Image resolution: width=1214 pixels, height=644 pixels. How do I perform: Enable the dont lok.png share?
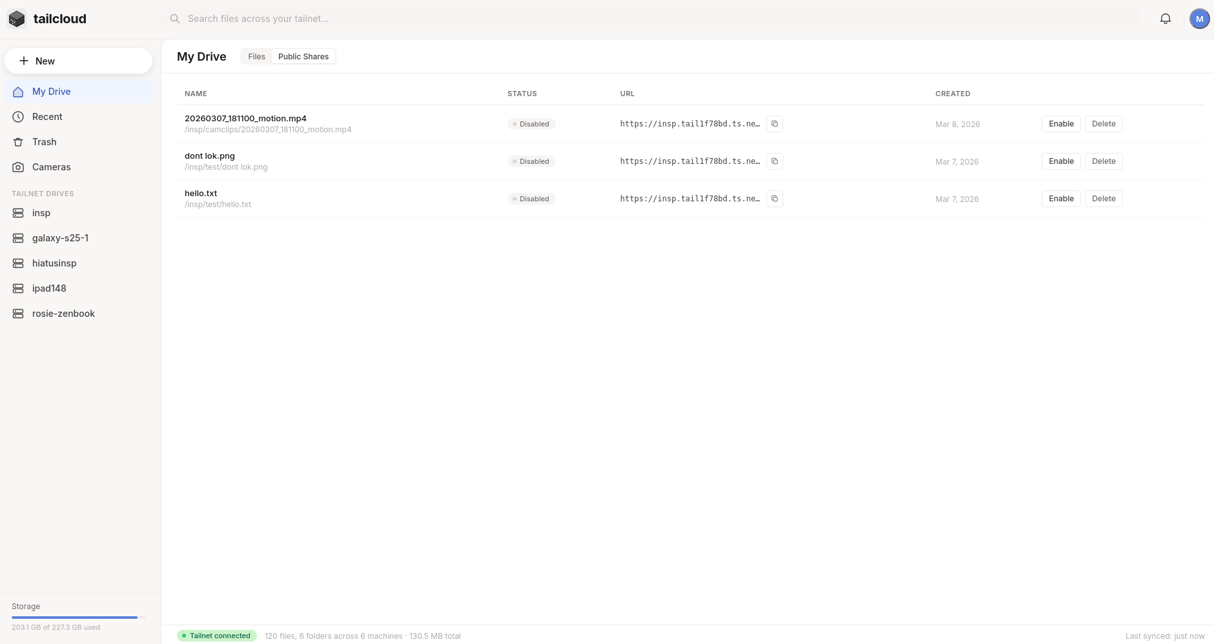(1061, 161)
